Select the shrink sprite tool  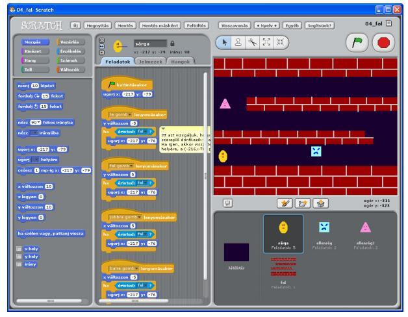[281, 42]
